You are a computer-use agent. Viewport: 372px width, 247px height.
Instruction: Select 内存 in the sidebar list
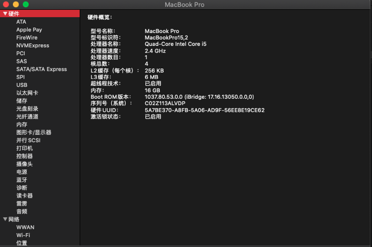pos(22,125)
